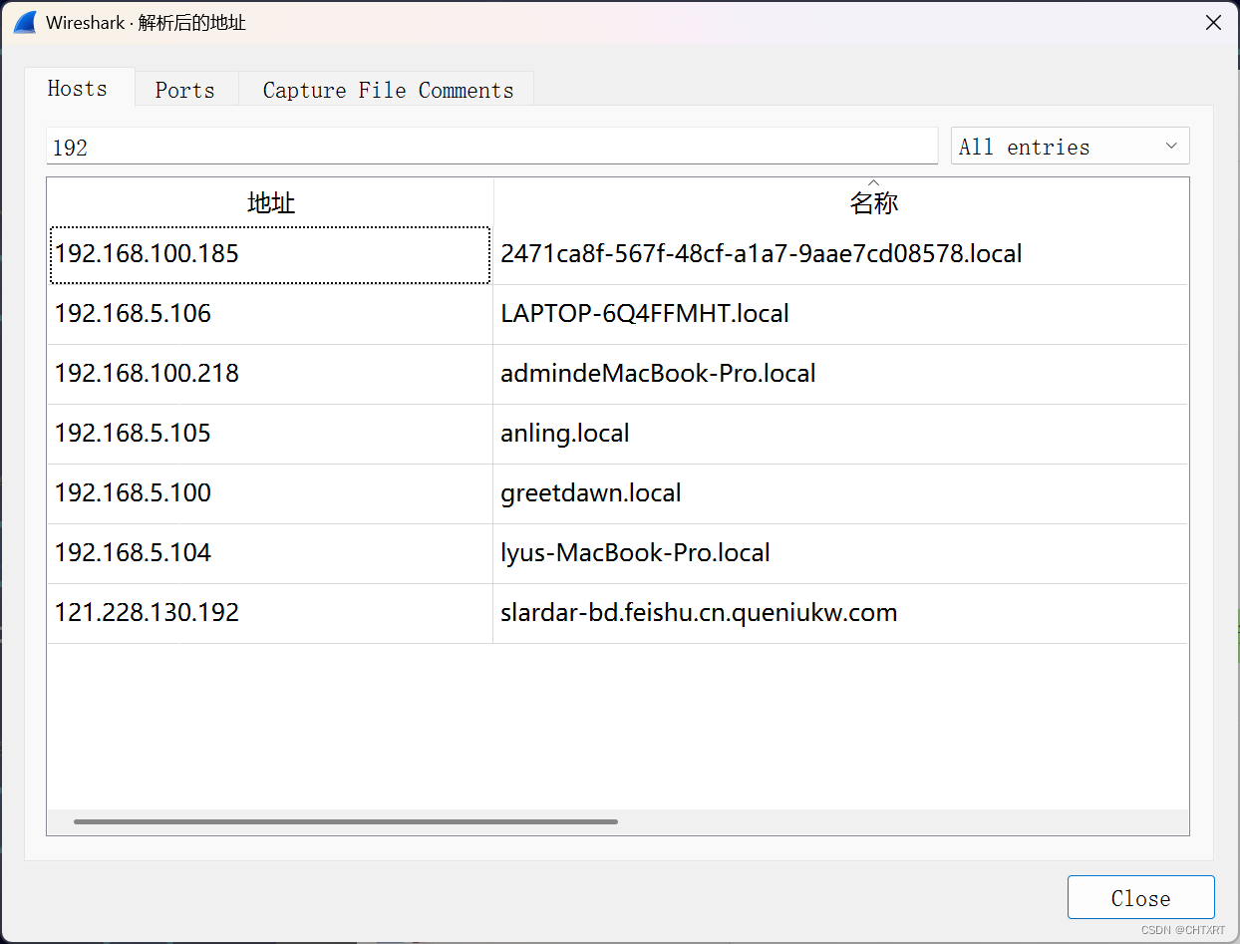
Task: Close the dialog with the title bar X
Action: click(1213, 23)
